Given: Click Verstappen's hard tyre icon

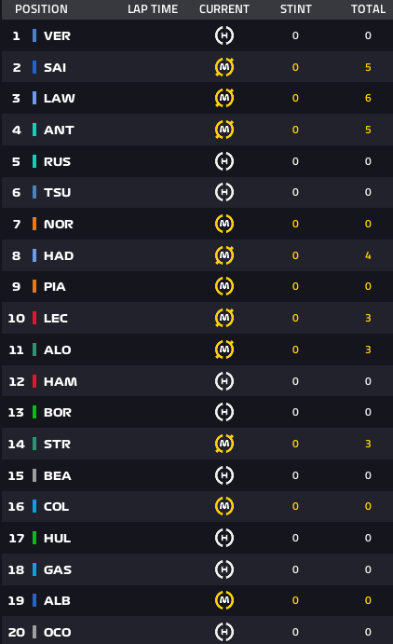Looking at the screenshot, I should click(x=224, y=35).
